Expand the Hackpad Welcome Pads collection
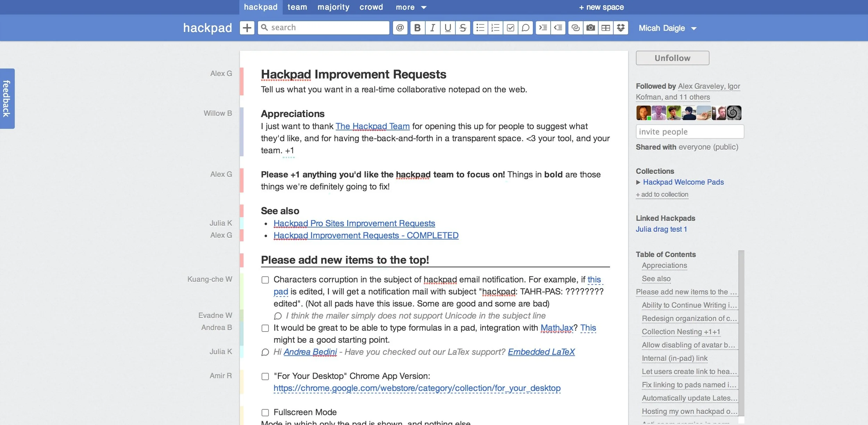 point(638,182)
